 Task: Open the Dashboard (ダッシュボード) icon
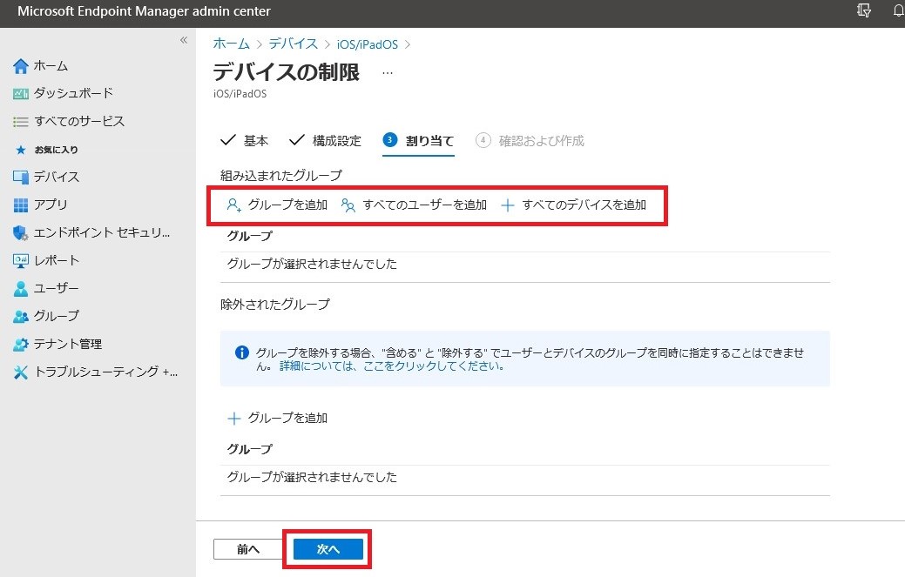point(20,93)
